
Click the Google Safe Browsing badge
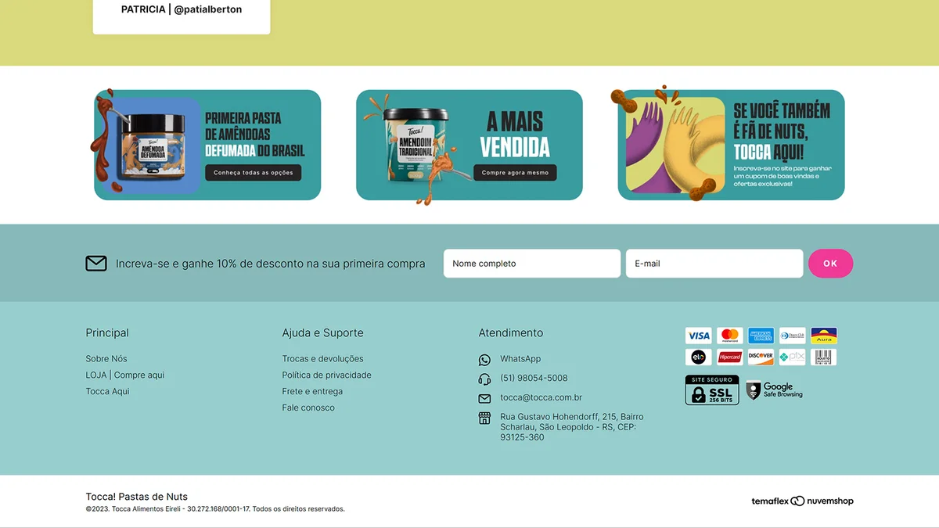point(775,390)
